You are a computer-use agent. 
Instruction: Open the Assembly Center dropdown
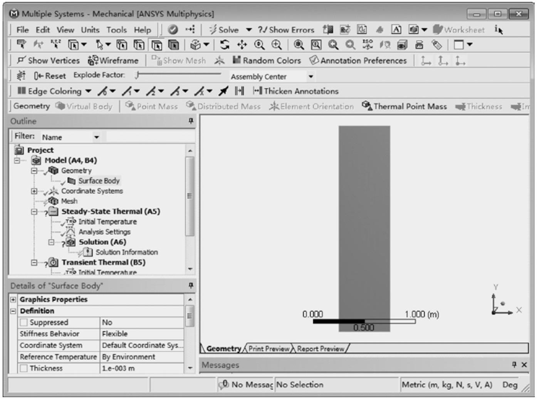[x=311, y=77]
